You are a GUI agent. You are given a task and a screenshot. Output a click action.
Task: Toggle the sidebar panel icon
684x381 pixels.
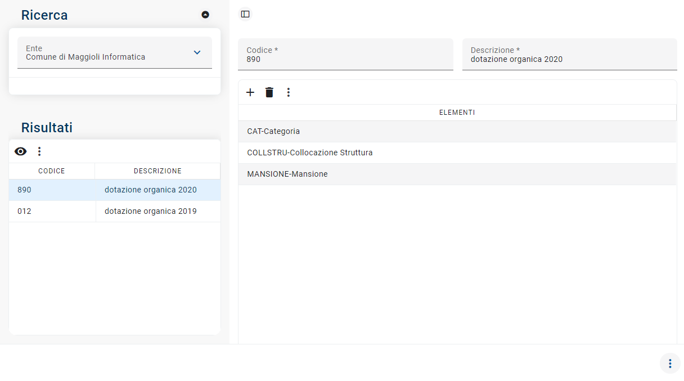click(x=245, y=15)
